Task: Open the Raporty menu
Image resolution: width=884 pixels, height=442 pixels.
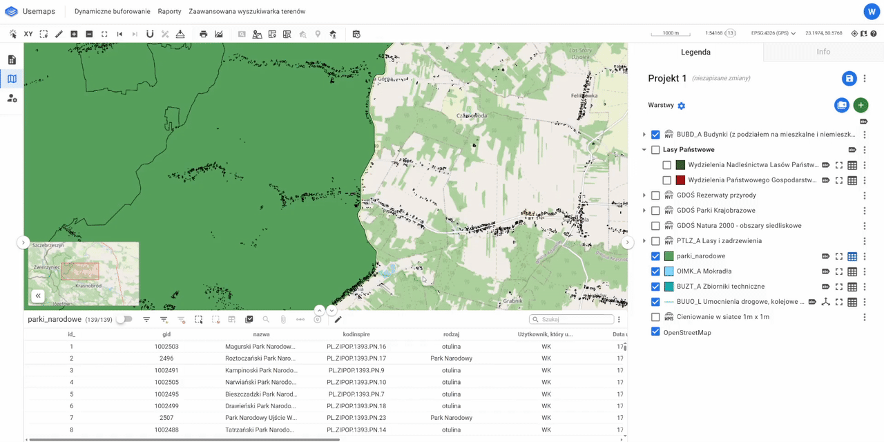Action: (x=169, y=12)
